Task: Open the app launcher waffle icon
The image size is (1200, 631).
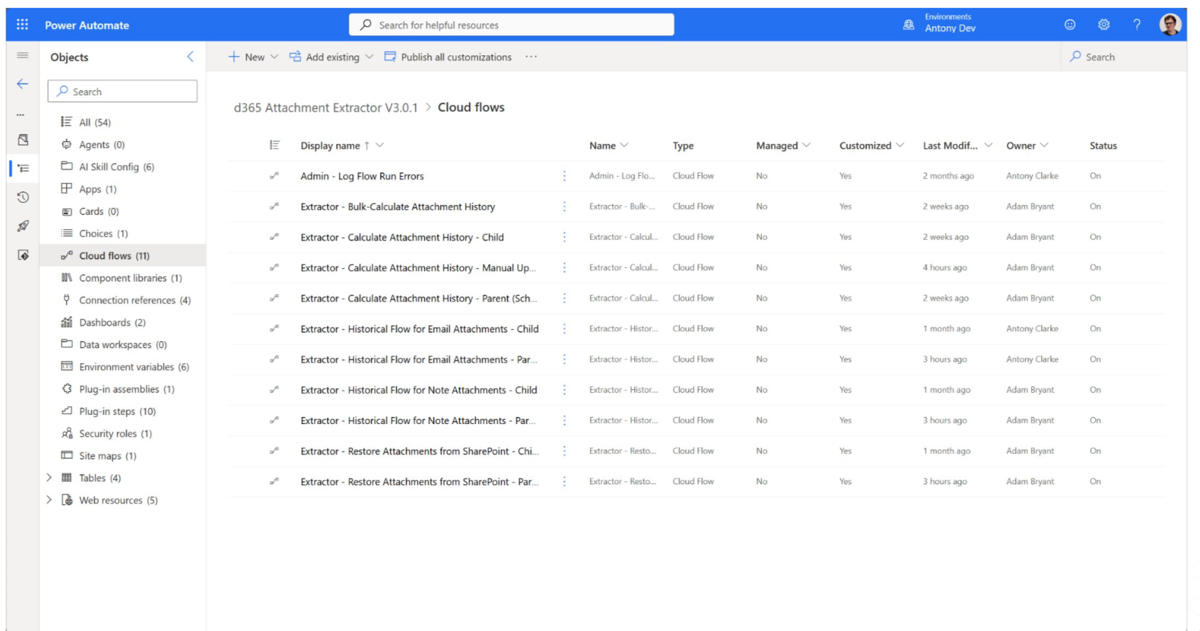Action: tap(23, 25)
